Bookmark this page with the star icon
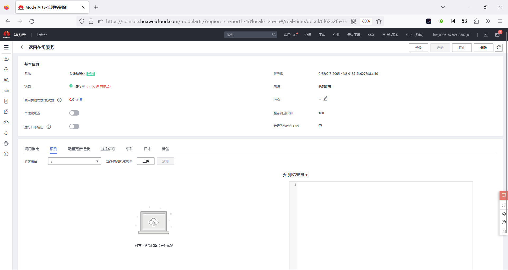Screen dimensions: 508x270 tap(379, 21)
